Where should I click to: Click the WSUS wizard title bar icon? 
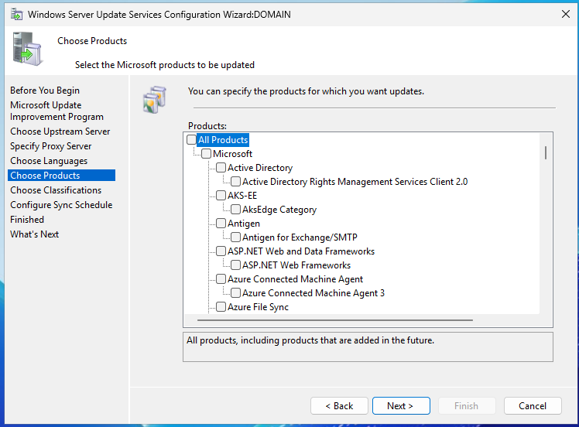16,14
